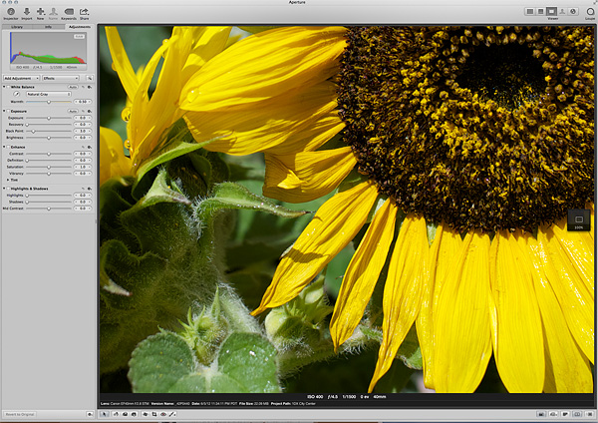Screen dimensions: 598x423
Task: Click the Exposure Auto button
Action: tap(73, 110)
